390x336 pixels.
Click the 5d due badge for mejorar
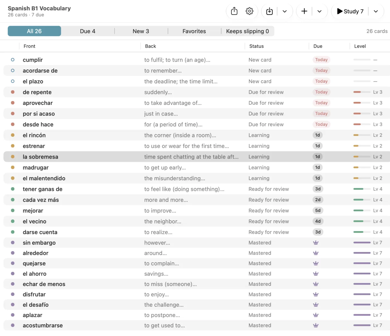pos(318,210)
